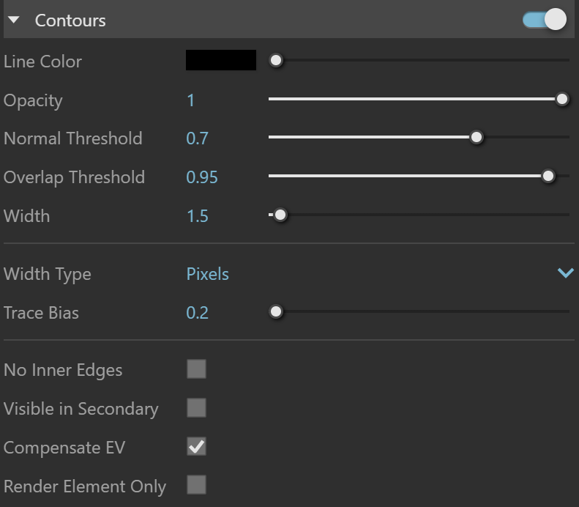Enable the No Inner Edges checkbox
579x507 pixels.
click(196, 369)
